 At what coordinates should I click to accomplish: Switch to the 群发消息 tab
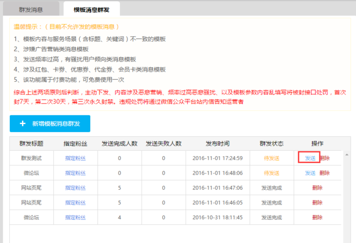click(31, 10)
